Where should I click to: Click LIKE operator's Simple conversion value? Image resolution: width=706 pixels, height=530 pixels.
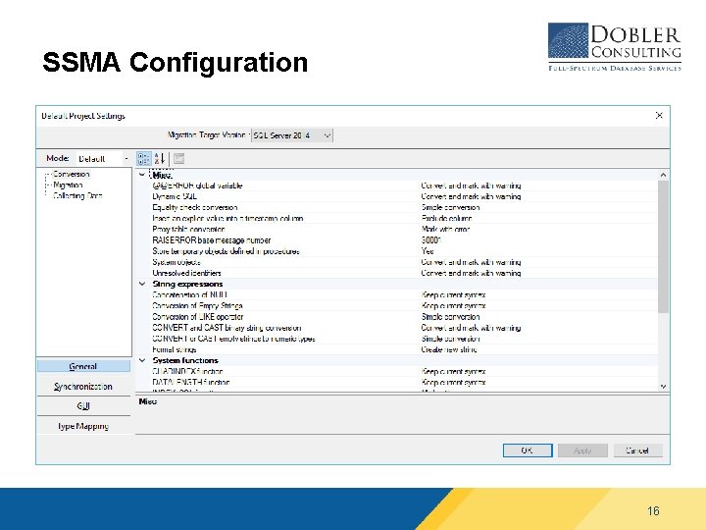coord(450,317)
